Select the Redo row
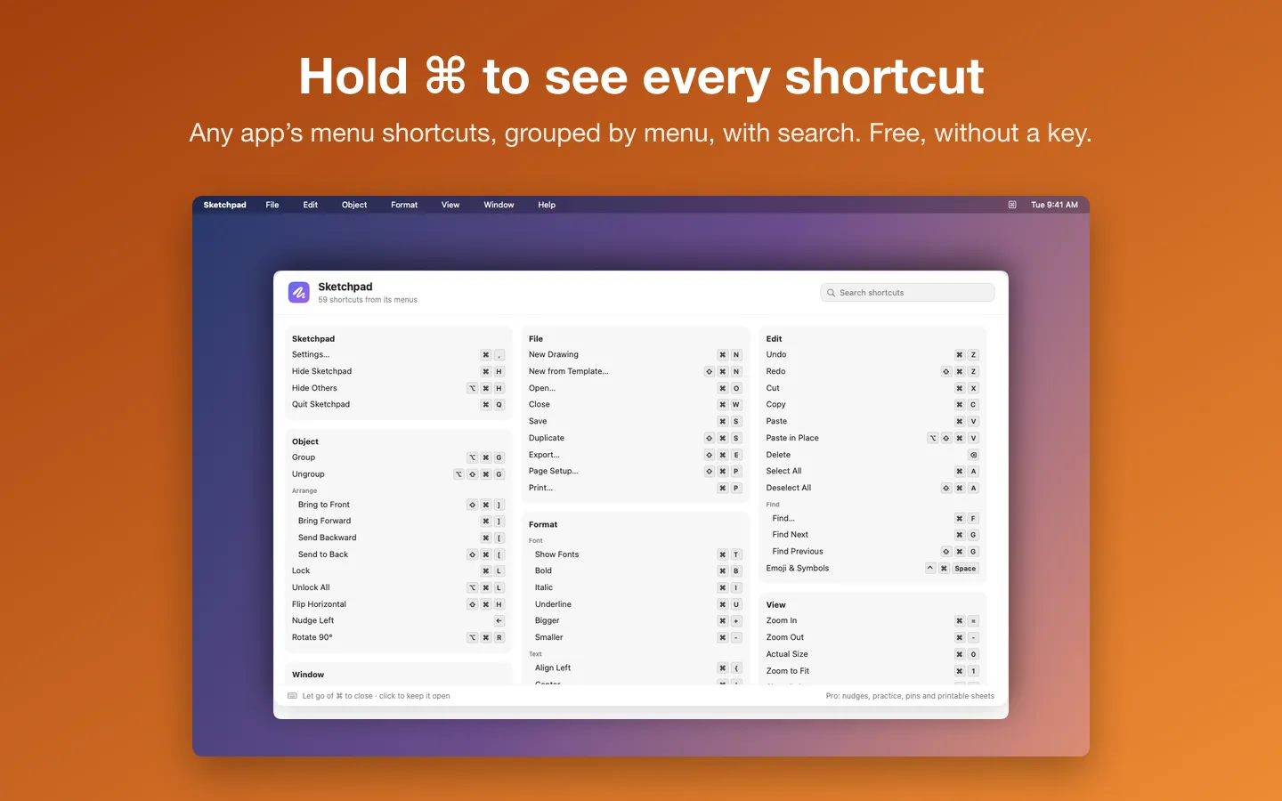Image resolution: width=1282 pixels, height=801 pixels. click(872, 372)
